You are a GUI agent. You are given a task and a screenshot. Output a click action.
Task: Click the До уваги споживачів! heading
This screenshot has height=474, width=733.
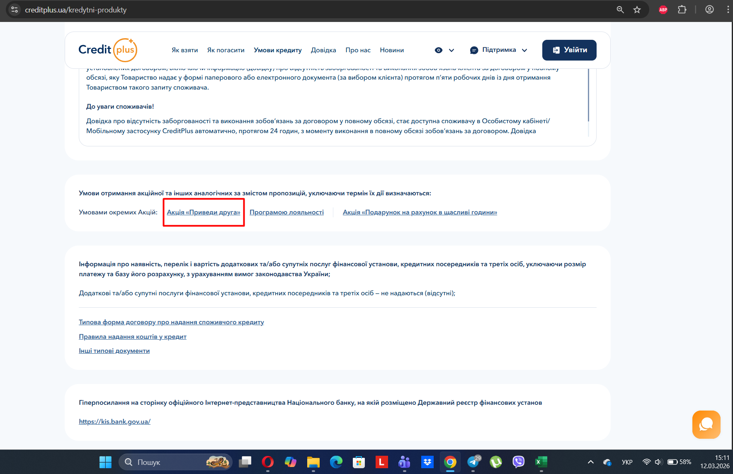(x=120, y=107)
